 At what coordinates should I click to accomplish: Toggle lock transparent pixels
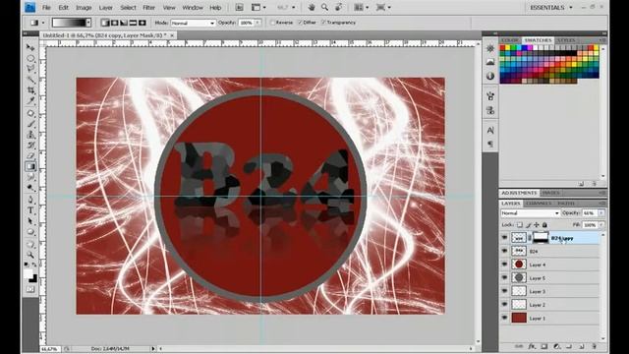520,225
